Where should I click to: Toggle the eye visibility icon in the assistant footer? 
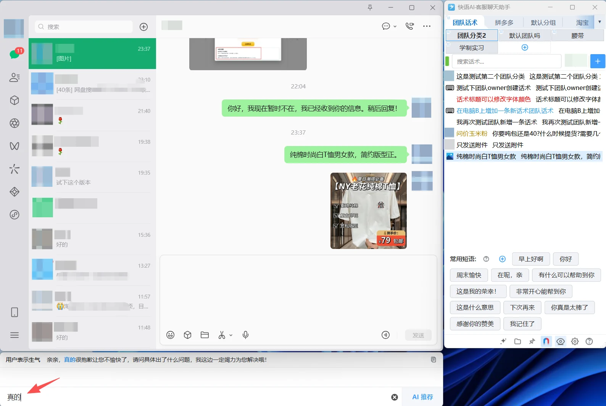[x=560, y=341]
